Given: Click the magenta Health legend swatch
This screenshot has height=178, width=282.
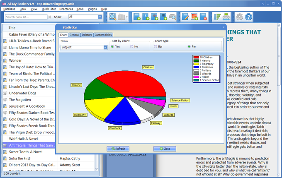Looking at the screenshot, I should point(196,77).
